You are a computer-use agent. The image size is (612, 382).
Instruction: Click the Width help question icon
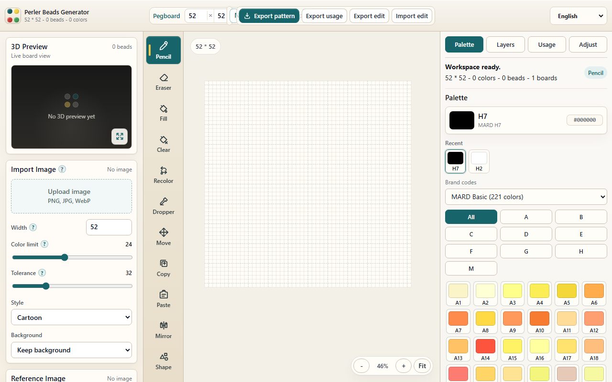[x=33, y=227]
